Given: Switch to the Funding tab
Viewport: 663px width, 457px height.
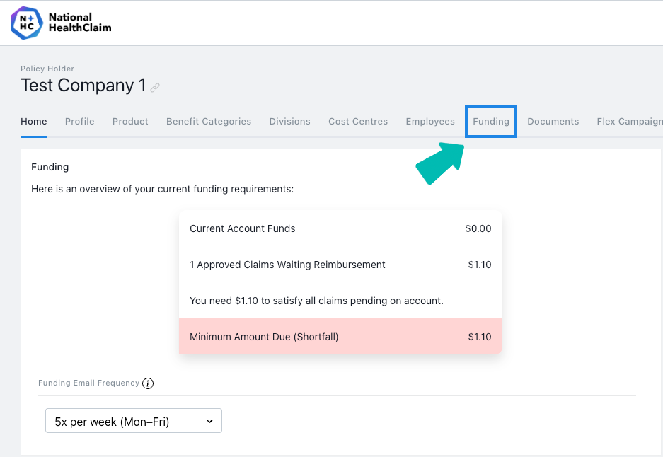Looking at the screenshot, I should coord(491,122).
